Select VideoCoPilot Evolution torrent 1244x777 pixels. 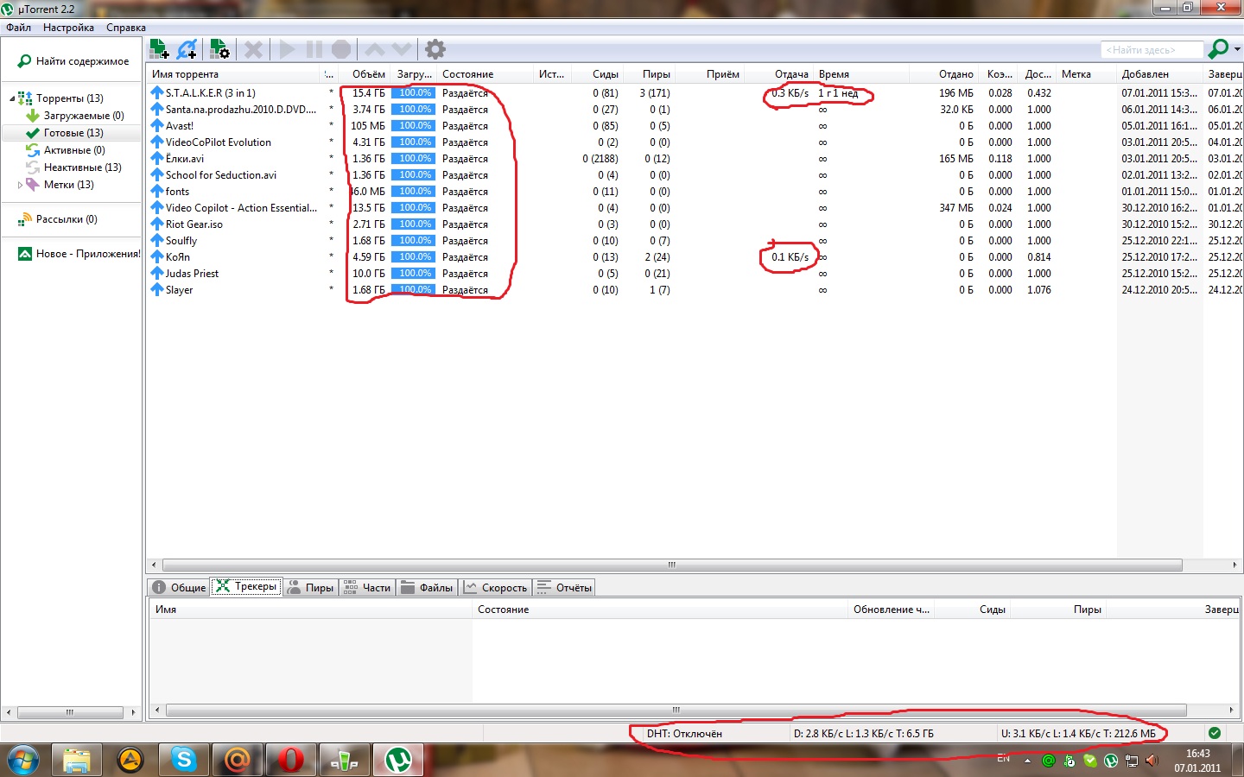(218, 142)
